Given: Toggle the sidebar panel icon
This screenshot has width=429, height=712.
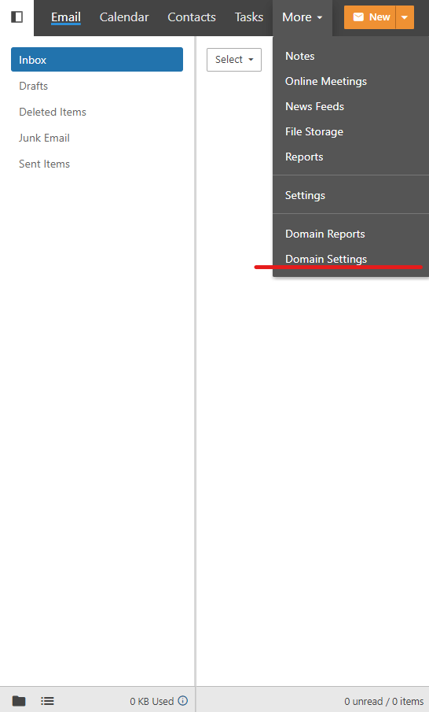Looking at the screenshot, I should tap(16, 17).
